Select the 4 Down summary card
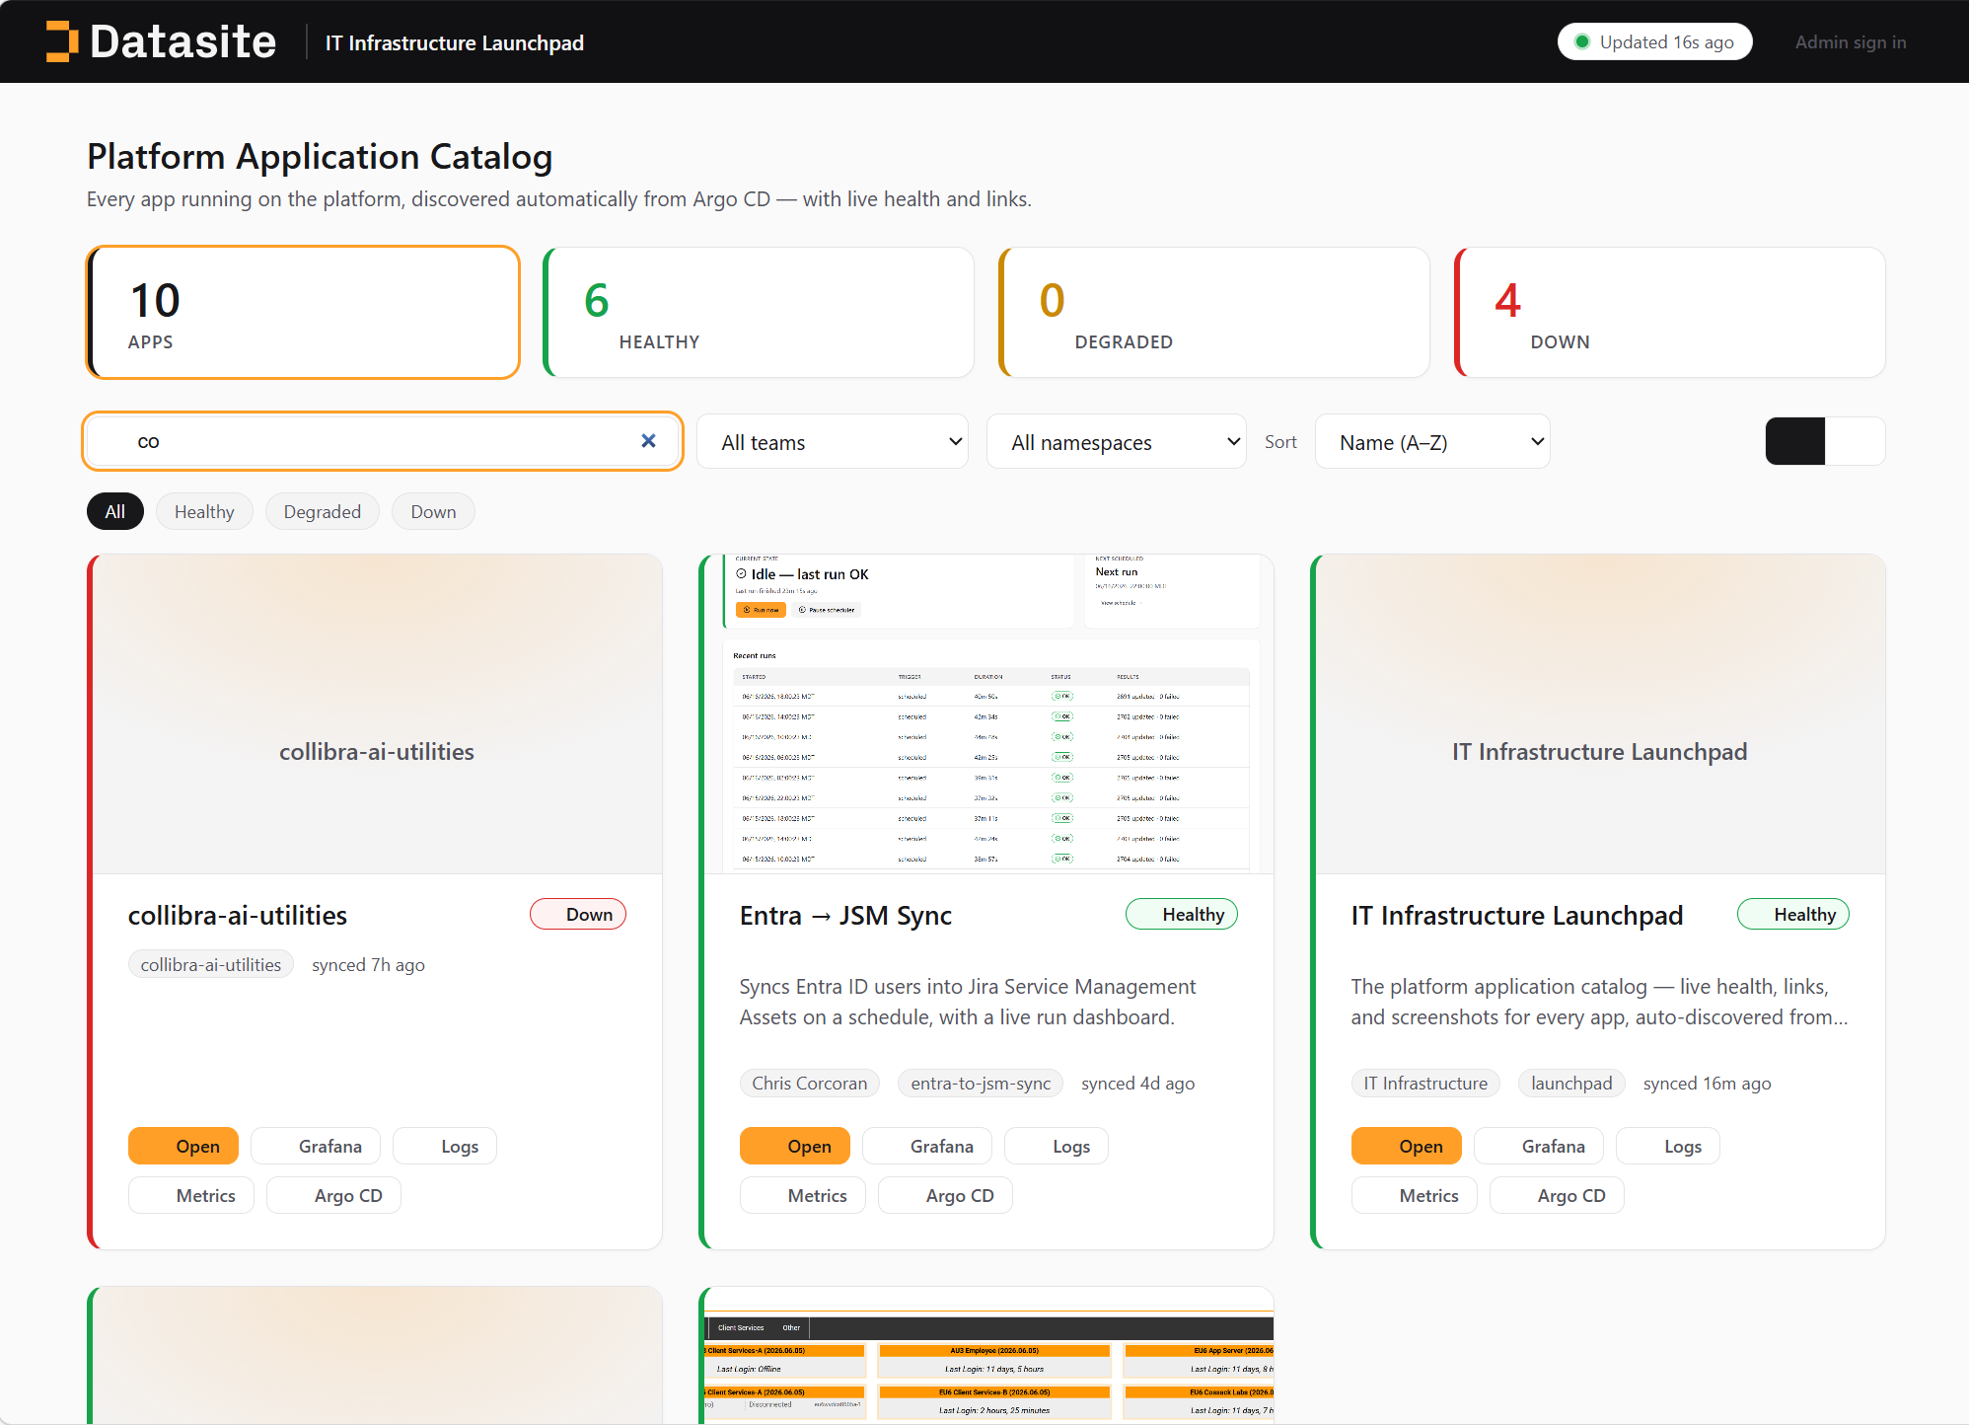1969x1425 pixels. (1670, 313)
